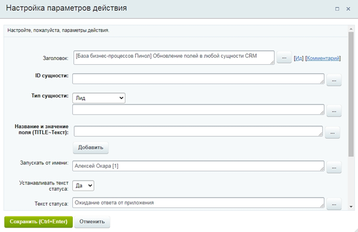Click the ellipsis button beside ID сущности field

point(333,81)
